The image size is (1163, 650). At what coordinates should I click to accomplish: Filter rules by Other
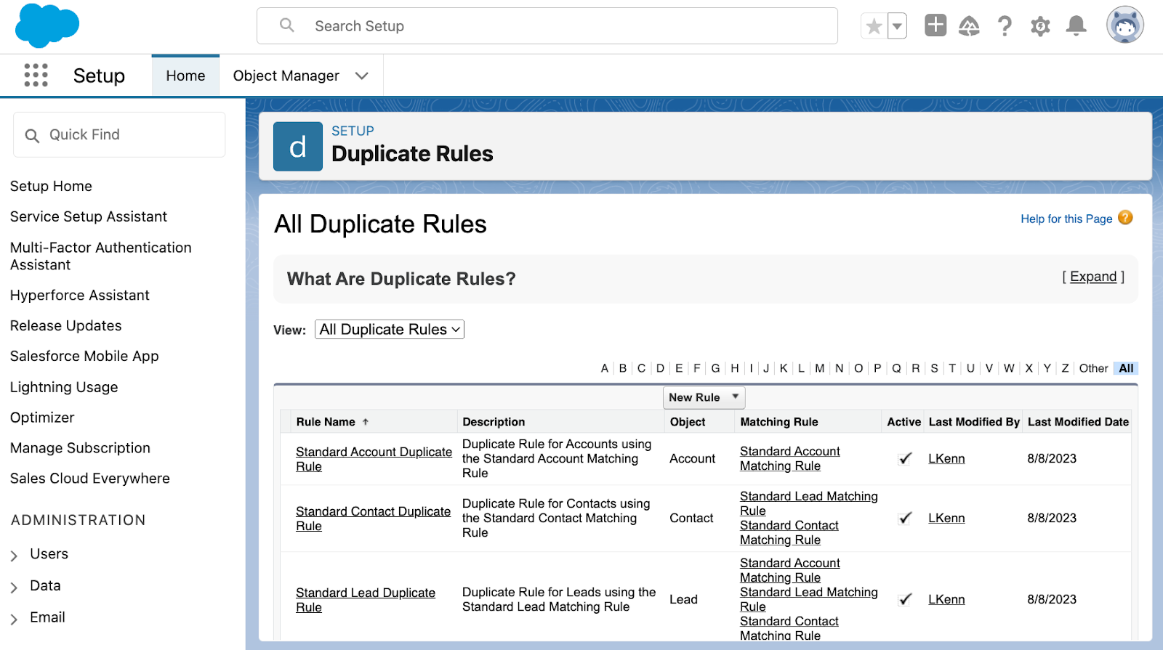[x=1093, y=368]
